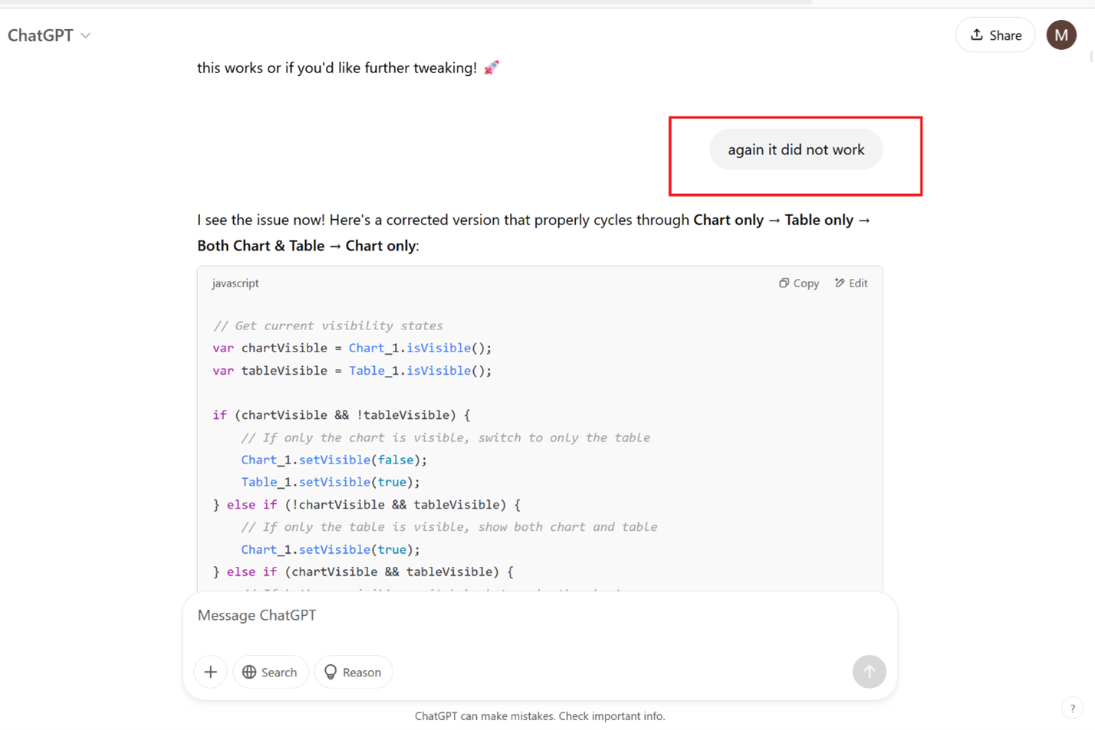
Task: Click the lightbulb icon next to Reason
Action: tap(330, 672)
